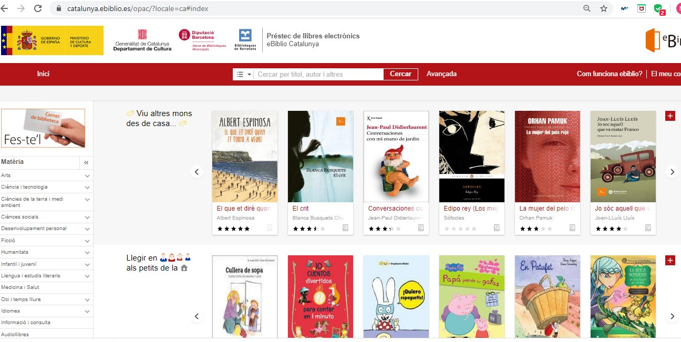Go to Inici in the red menu
681x342 pixels.
point(43,74)
